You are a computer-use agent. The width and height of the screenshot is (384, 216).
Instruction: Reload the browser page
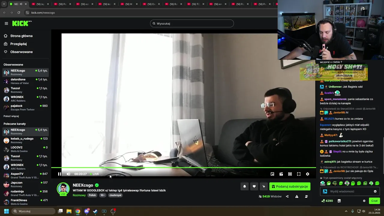click(19, 13)
